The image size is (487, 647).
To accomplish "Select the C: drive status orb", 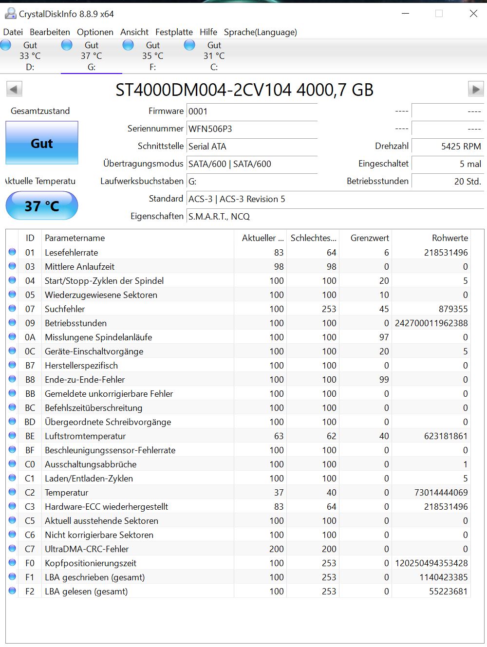I will click(189, 45).
